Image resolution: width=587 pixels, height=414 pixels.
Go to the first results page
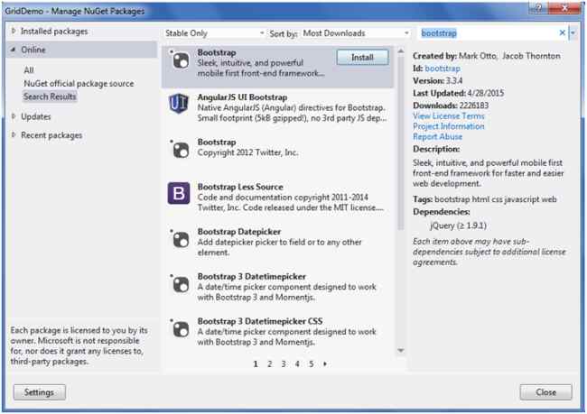[x=256, y=363]
